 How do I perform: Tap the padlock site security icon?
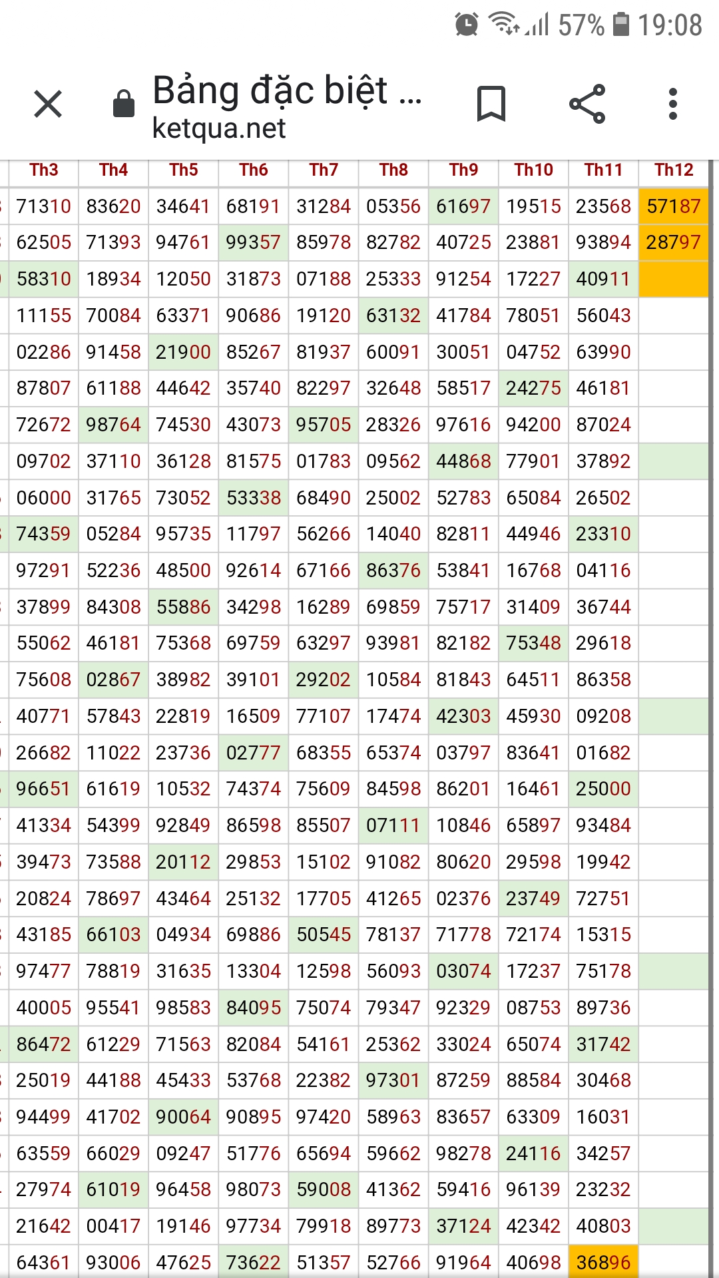[124, 103]
